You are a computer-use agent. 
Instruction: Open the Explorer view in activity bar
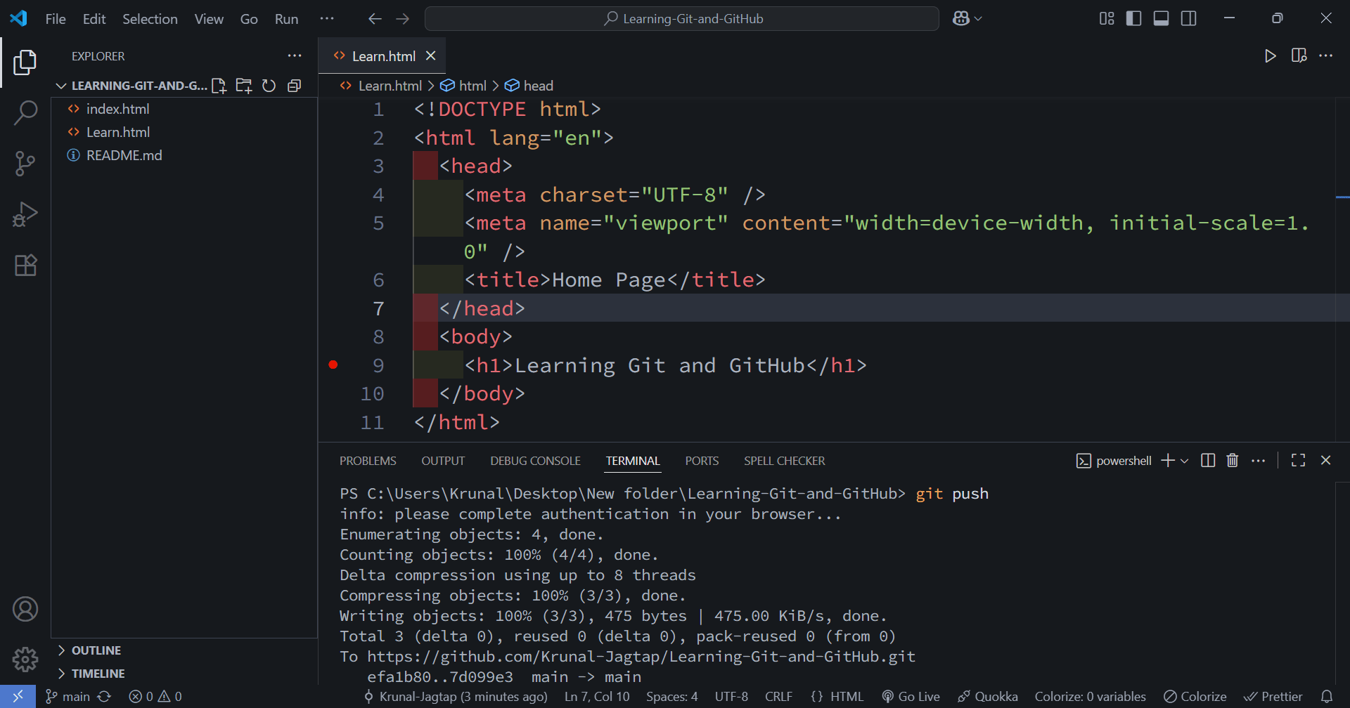tap(25, 62)
